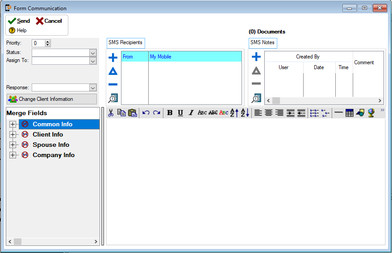Remove SMS recipient with minus icon
Viewport: 392px width, 253px height.
[x=113, y=84]
